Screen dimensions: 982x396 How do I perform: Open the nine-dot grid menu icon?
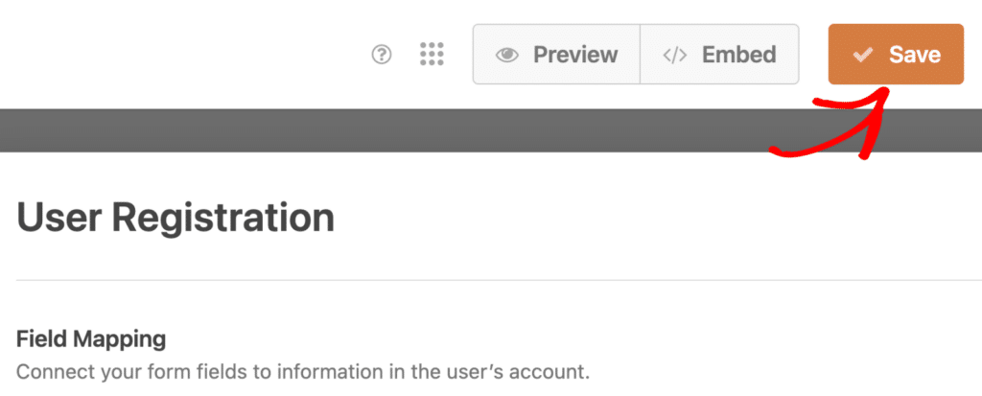pyautogui.click(x=432, y=55)
